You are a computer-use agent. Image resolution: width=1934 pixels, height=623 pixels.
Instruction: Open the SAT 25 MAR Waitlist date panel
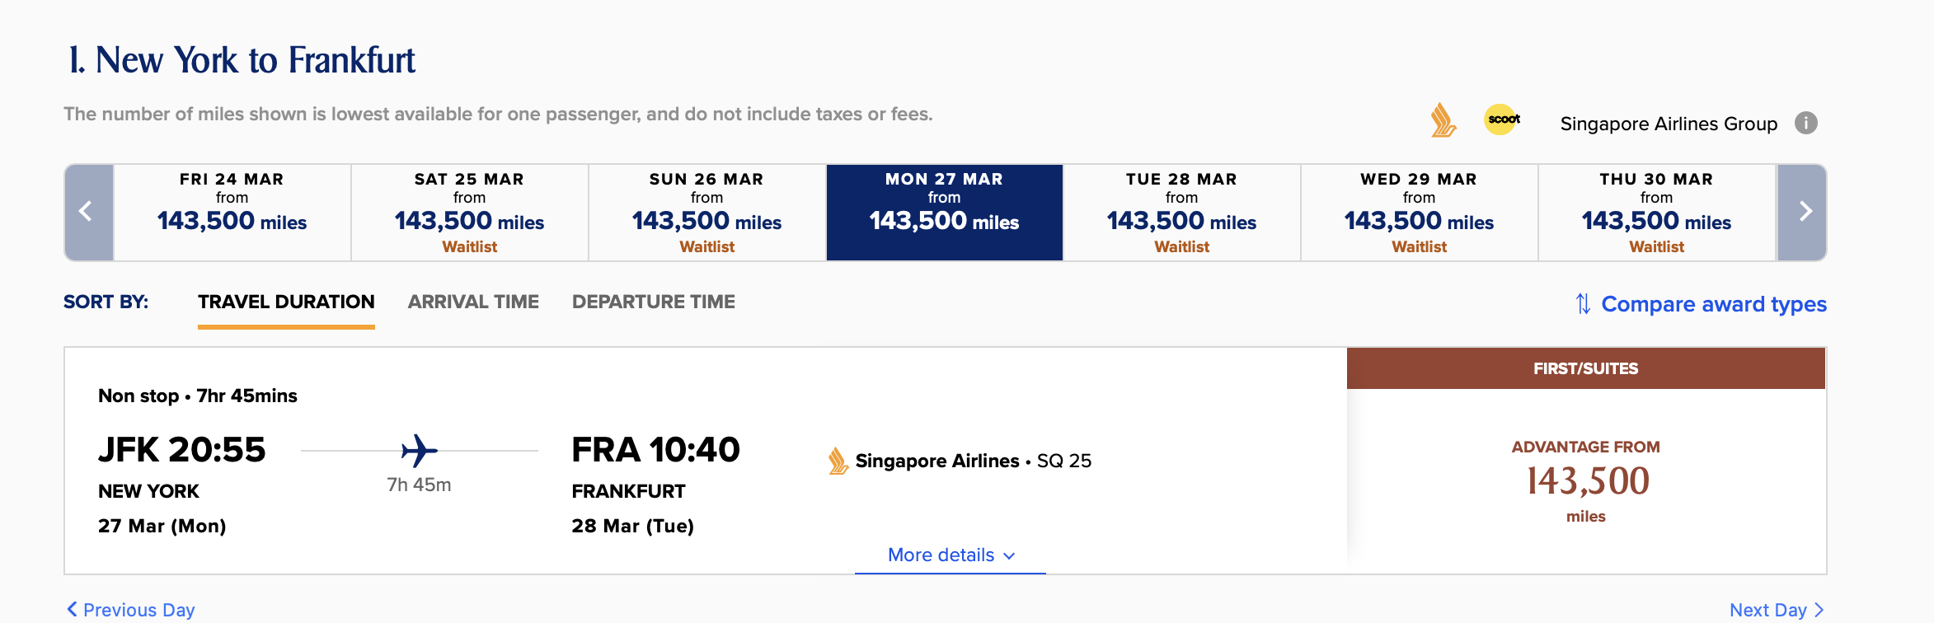point(469,212)
